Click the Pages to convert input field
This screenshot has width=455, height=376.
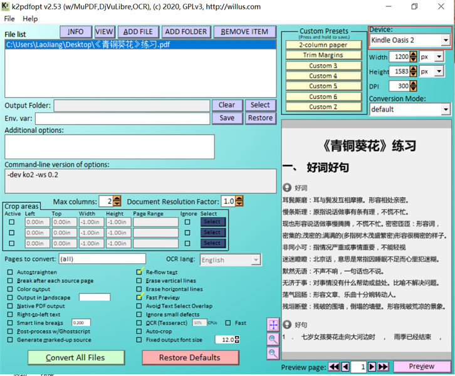click(x=102, y=259)
